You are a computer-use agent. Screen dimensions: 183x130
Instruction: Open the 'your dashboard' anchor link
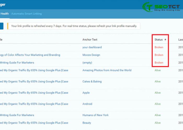92,47
